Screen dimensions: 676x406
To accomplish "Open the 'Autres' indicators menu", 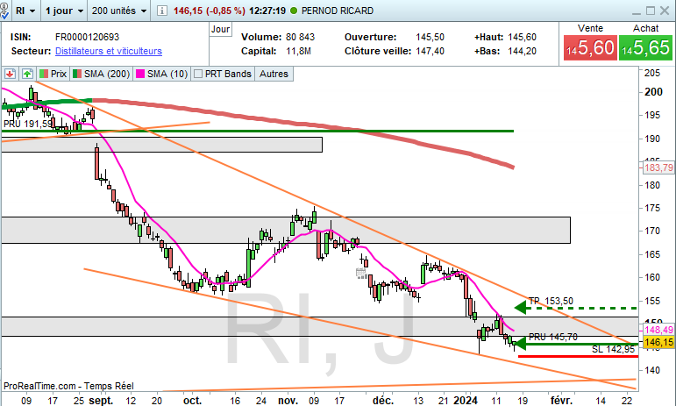I will [274, 74].
